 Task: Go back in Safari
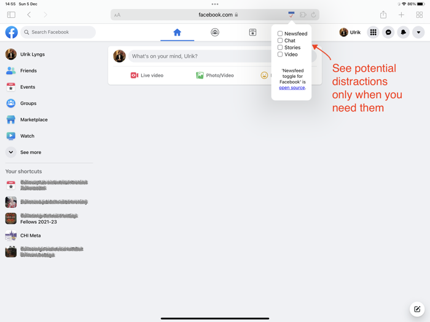pos(29,15)
